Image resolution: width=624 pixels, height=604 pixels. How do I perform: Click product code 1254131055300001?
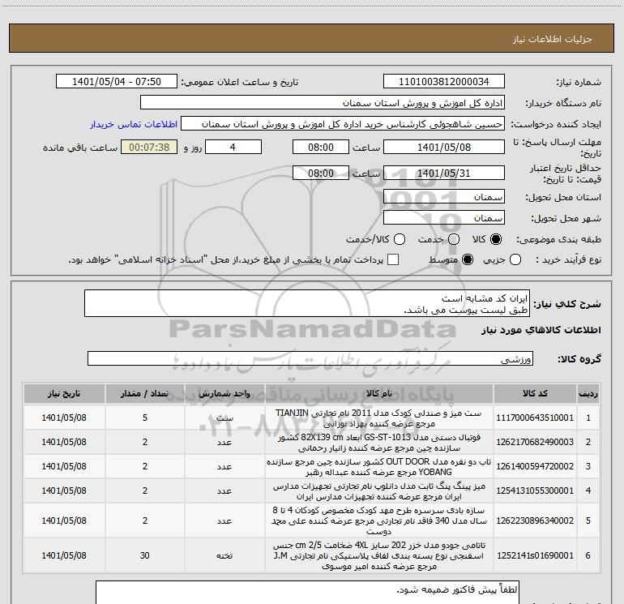535,490
